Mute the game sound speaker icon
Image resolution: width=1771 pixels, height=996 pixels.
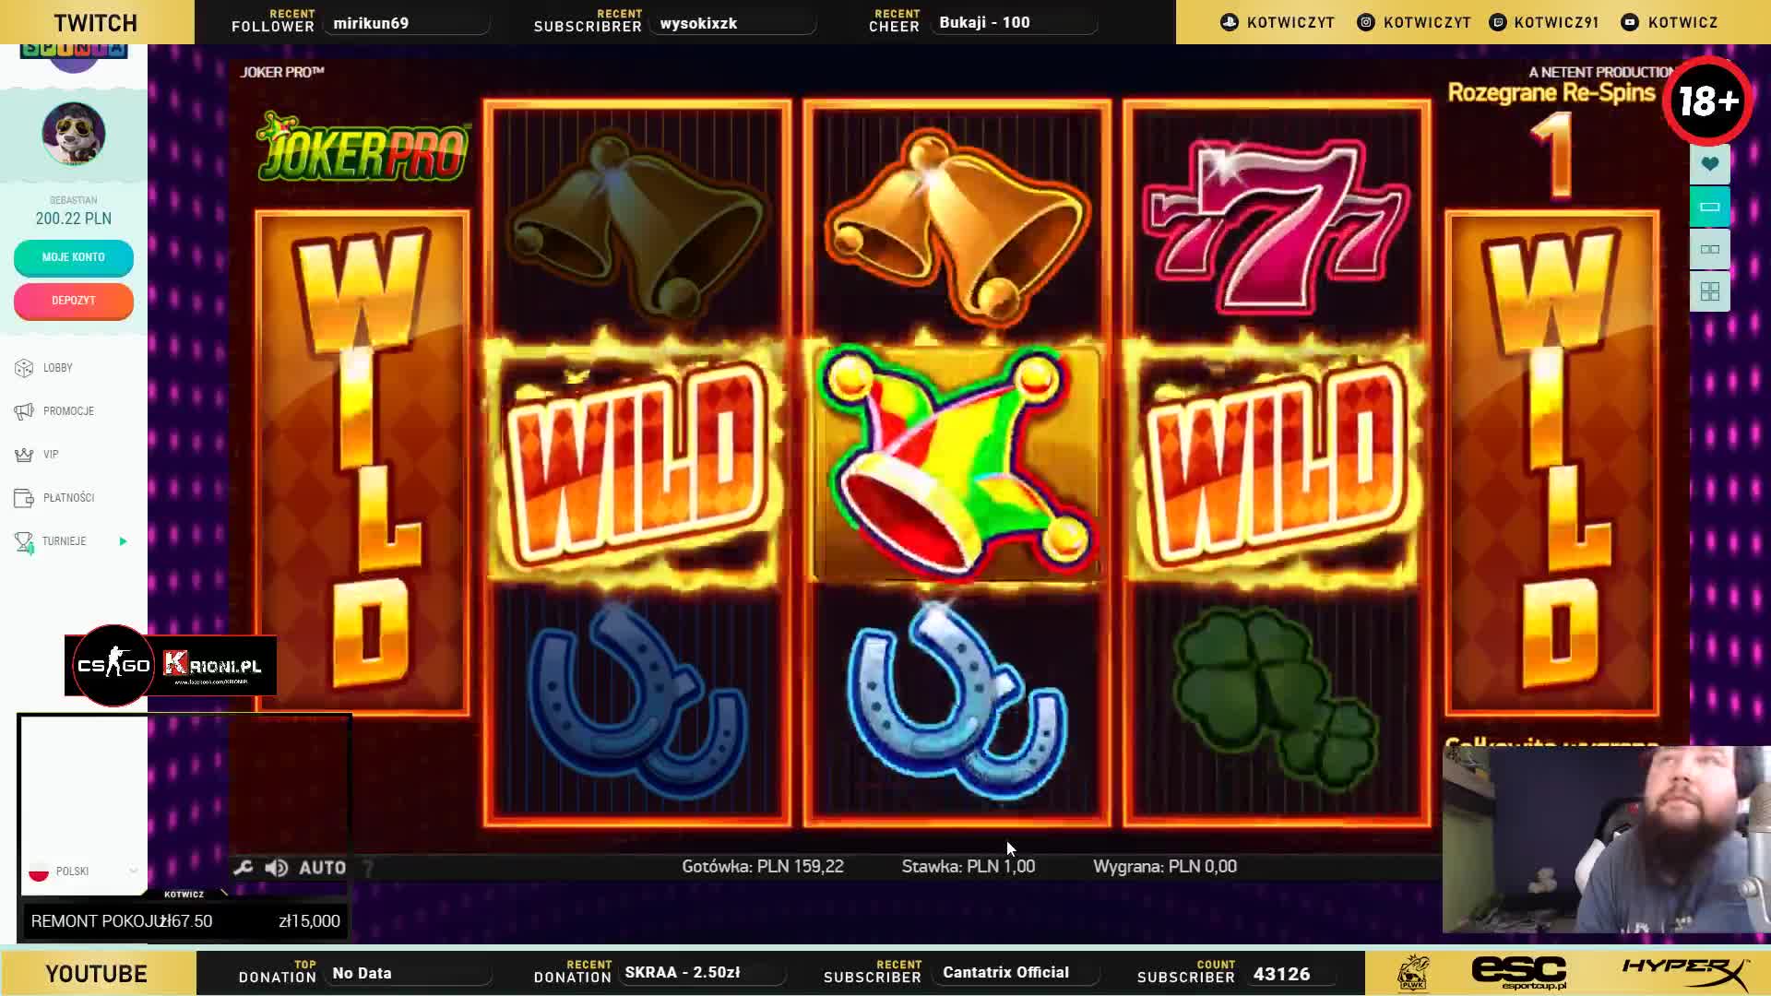[276, 867]
